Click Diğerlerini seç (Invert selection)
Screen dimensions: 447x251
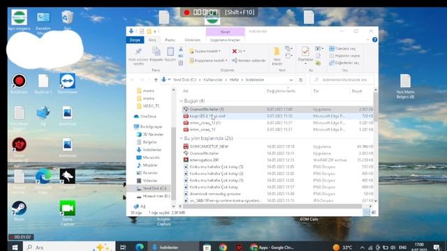pyautogui.click(x=344, y=63)
